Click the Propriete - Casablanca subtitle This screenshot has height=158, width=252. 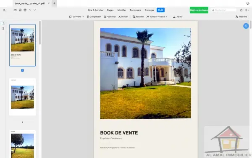pos(111,138)
